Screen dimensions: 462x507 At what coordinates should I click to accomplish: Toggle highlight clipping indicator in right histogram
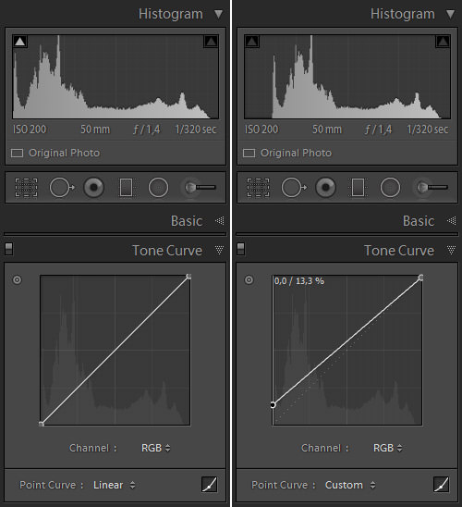tap(443, 42)
